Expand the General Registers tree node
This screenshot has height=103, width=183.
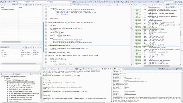pyautogui.click(x=1, y=9)
